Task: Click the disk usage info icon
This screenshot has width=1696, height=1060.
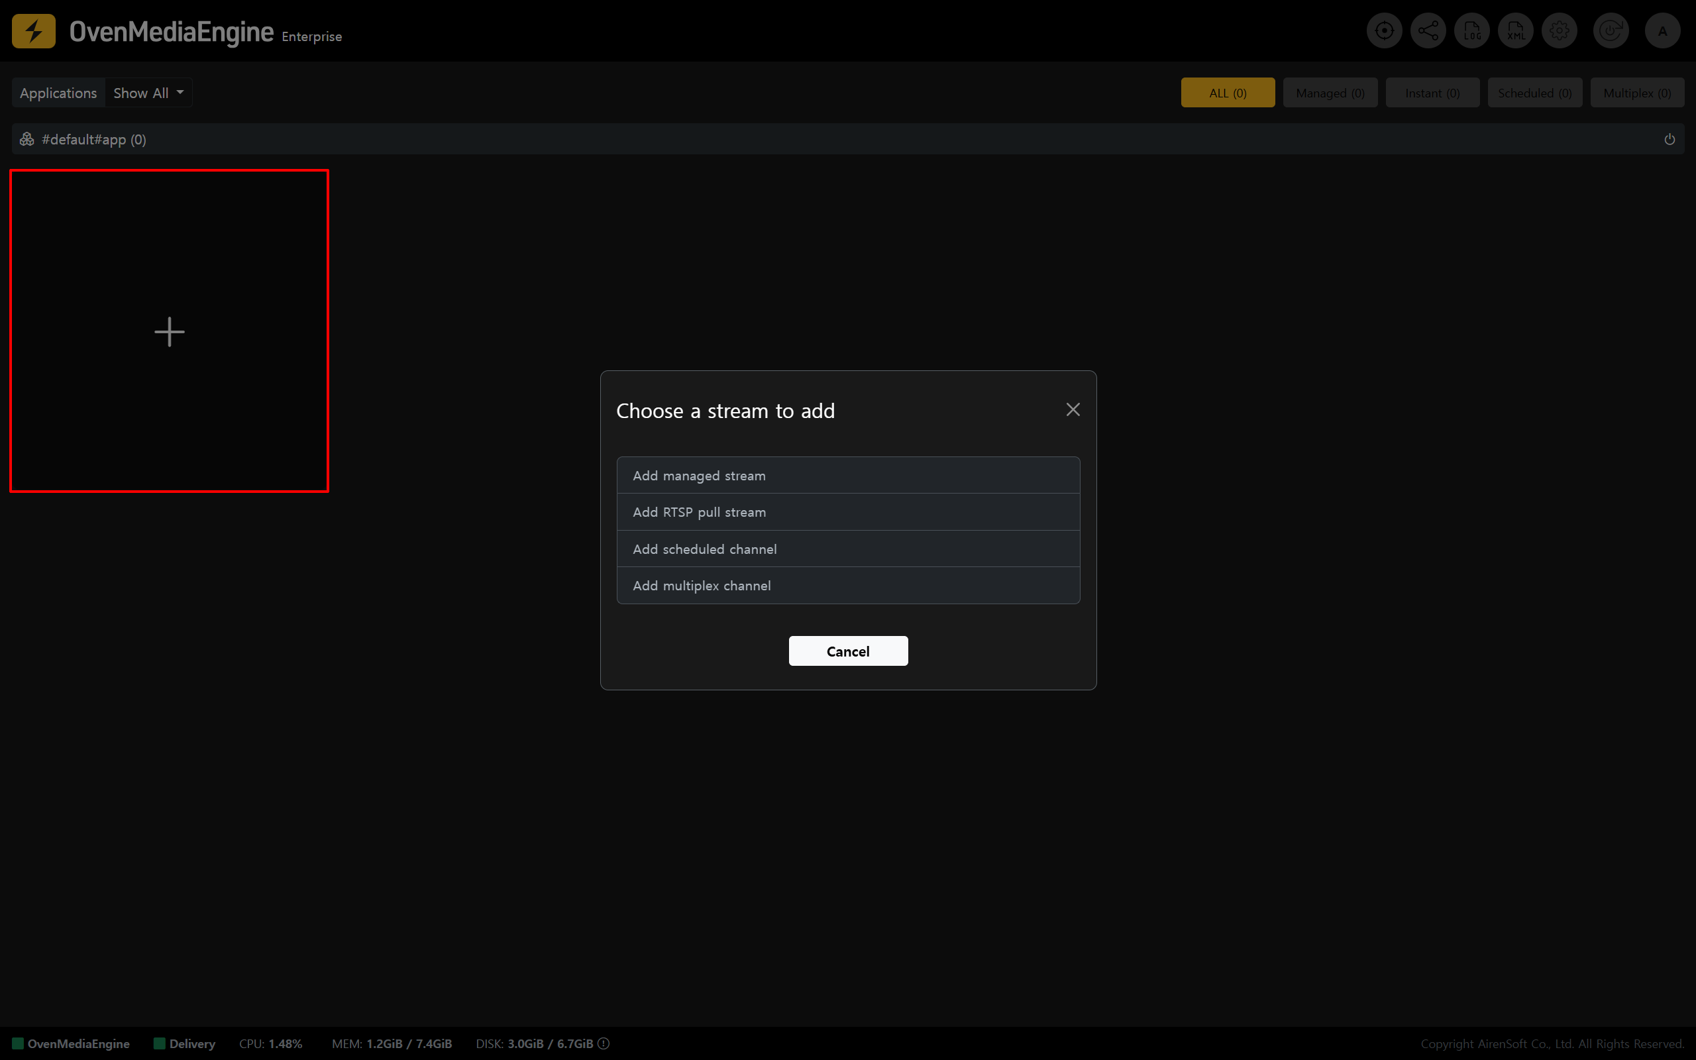Action: (604, 1043)
